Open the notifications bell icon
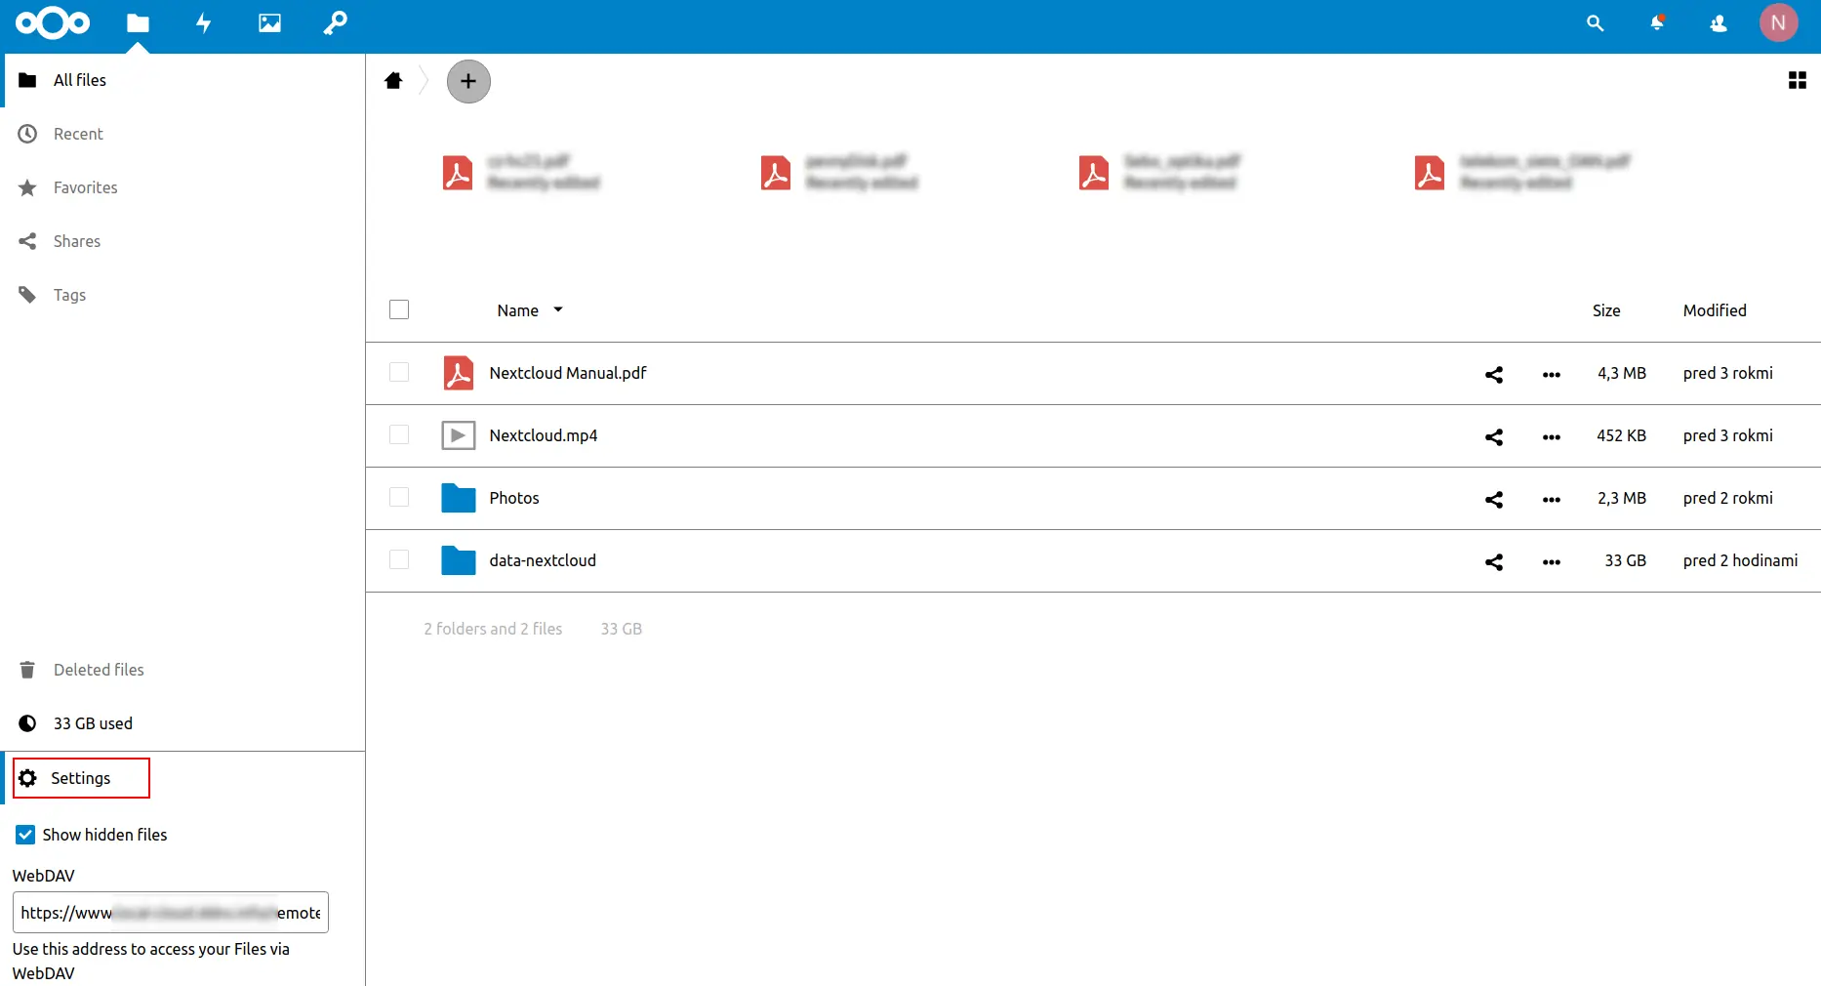This screenshot has height=986, width=1821. 1657,23
